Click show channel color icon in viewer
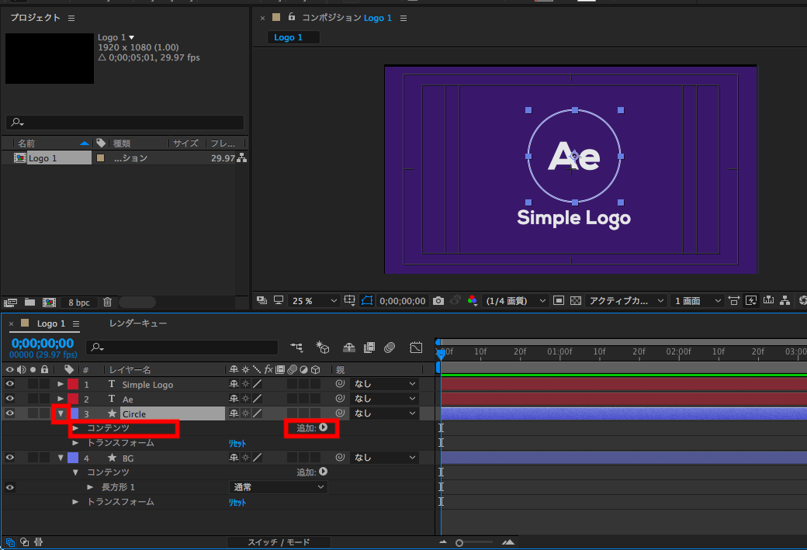 [x=473, y=301]
